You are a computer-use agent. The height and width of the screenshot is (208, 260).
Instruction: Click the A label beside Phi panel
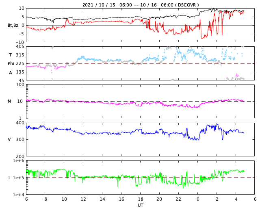pyautogui.click(x=11, y=73)
